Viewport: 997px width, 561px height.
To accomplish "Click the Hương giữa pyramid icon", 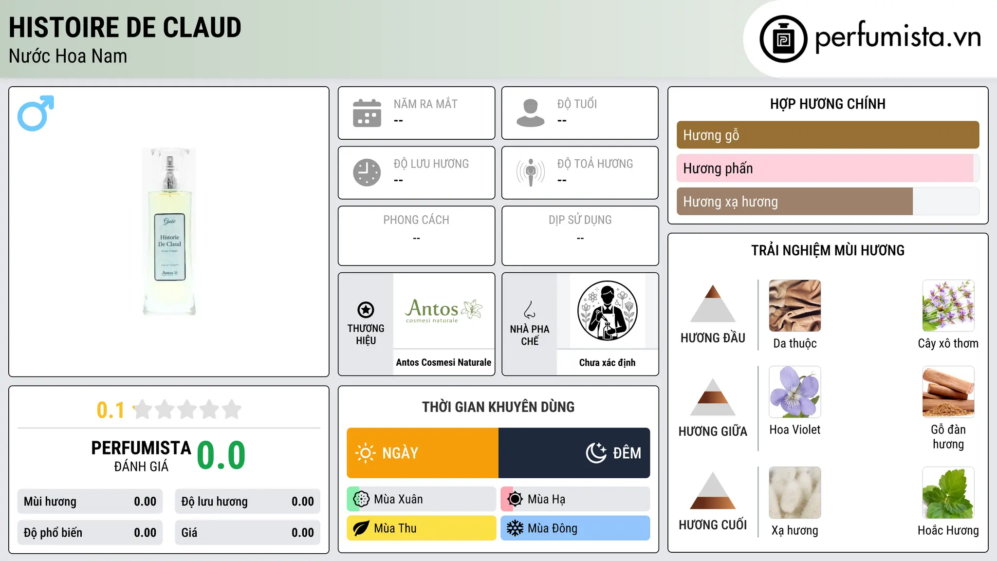I will (713, 397).
